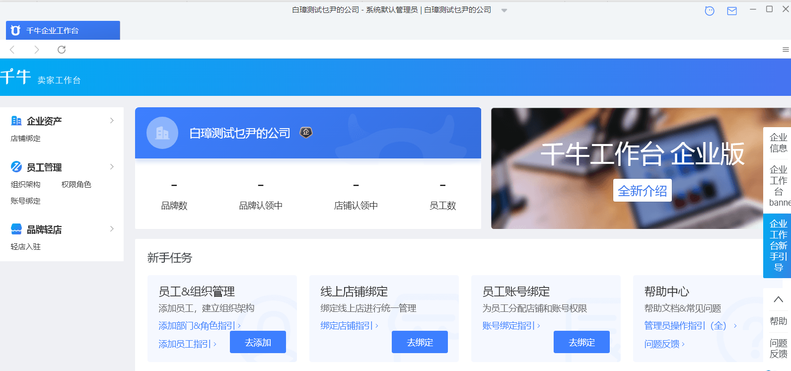Image resolution: width=791 pixels, height=371 pixels.
Task: Reload the page with the refresh icon
Action: tap(62, 50)
